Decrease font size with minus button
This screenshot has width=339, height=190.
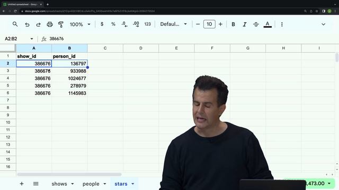pyautogui.click(x=198, y=24)
